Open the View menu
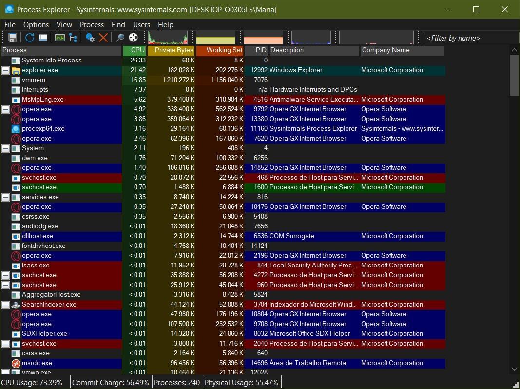The height and width of the screenshot is (389, 520). (x=64, y=25)
